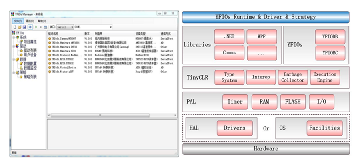Image resolution: width=360 pixels, height=168 pixels.
Task: Click the 'YFIOs Runtime & Driver & Strategy' banner
Action: point(266,17)
